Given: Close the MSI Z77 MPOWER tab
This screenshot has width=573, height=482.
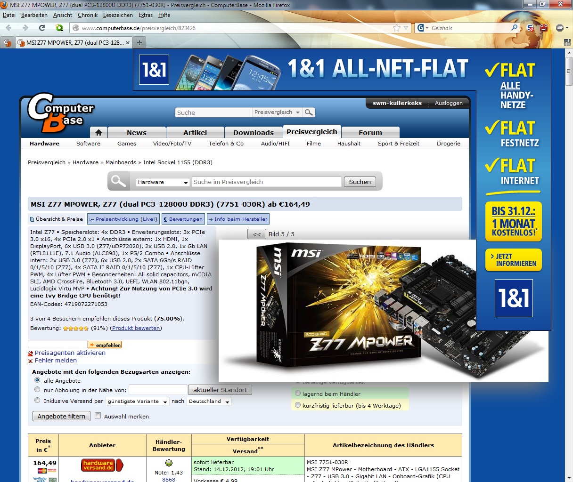Looking at the screenshot, I should click(128, 42).
